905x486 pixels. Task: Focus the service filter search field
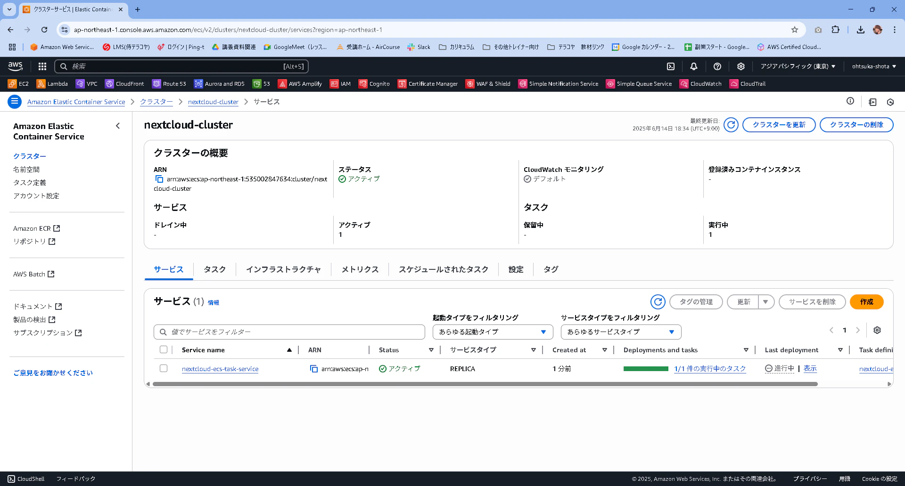289,332
